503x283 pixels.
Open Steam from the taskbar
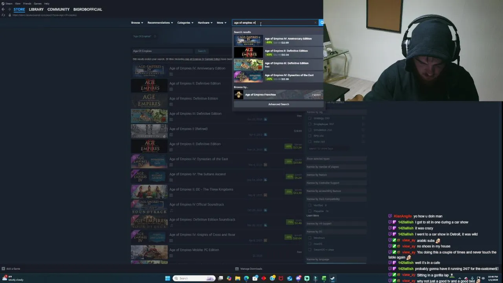pos(332,278)
